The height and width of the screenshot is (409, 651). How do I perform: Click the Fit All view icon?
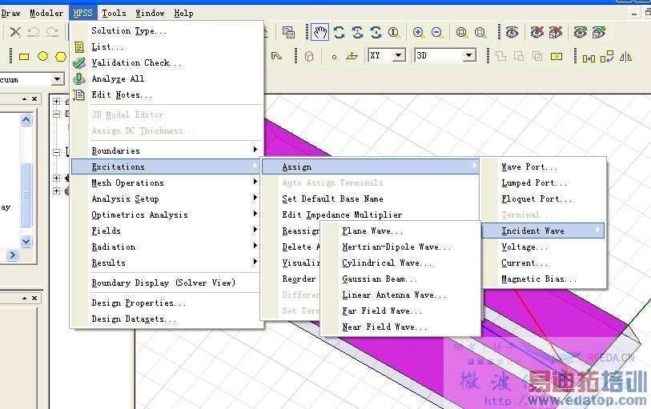[462, 32]
